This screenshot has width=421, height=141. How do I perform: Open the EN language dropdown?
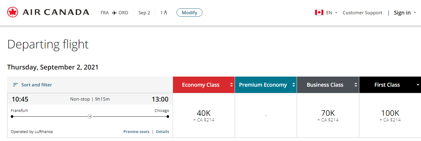pos(332,13)
